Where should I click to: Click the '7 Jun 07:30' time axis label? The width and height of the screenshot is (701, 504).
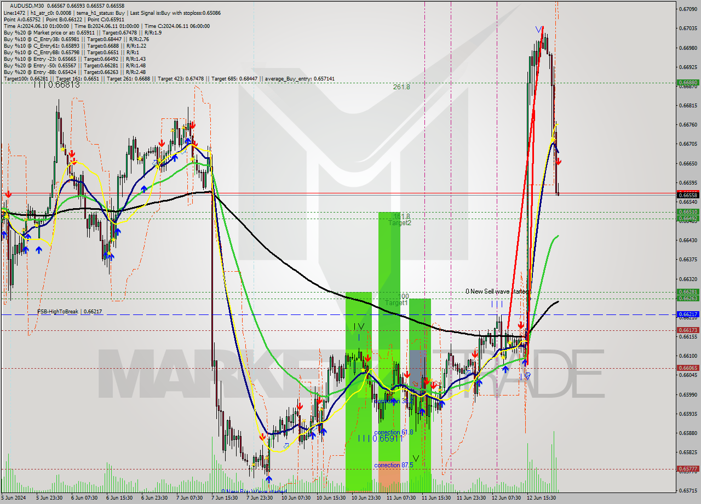189,498
